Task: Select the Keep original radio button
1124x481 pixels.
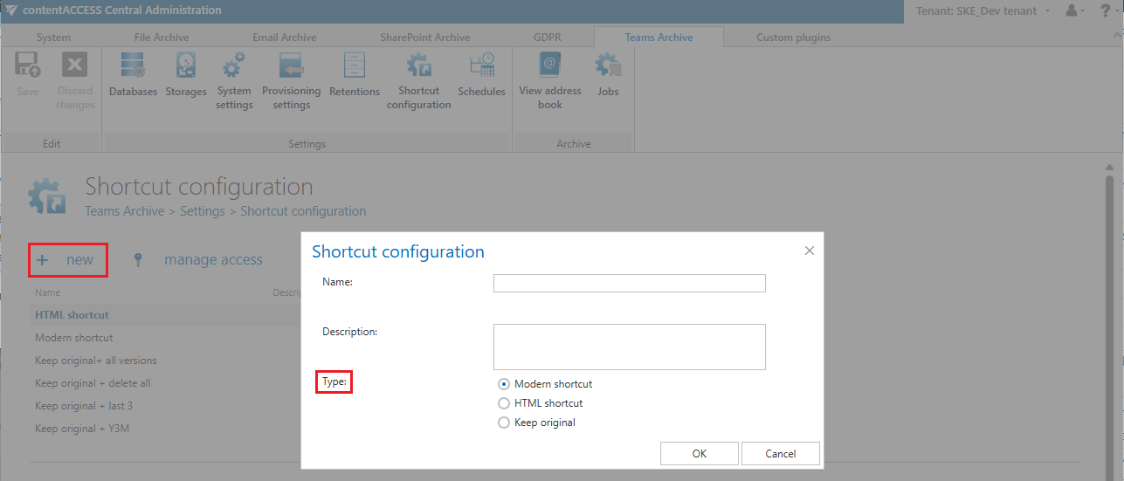Action: pyautogui.click(x=503, y=423)
